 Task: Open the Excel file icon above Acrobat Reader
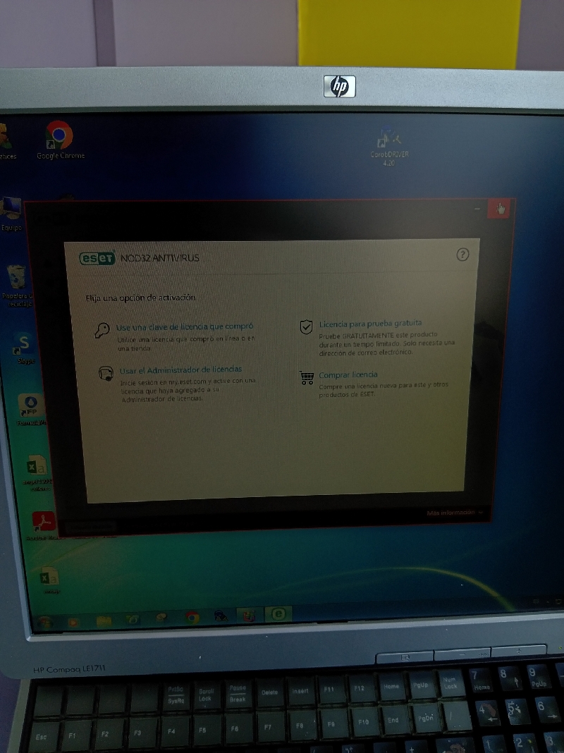point(37,472)
